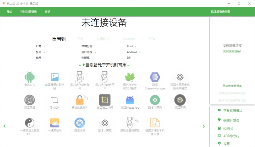This screenshot has width=255, height=147.
Task: Click the 运行内存 label
Action: point(87,52)
